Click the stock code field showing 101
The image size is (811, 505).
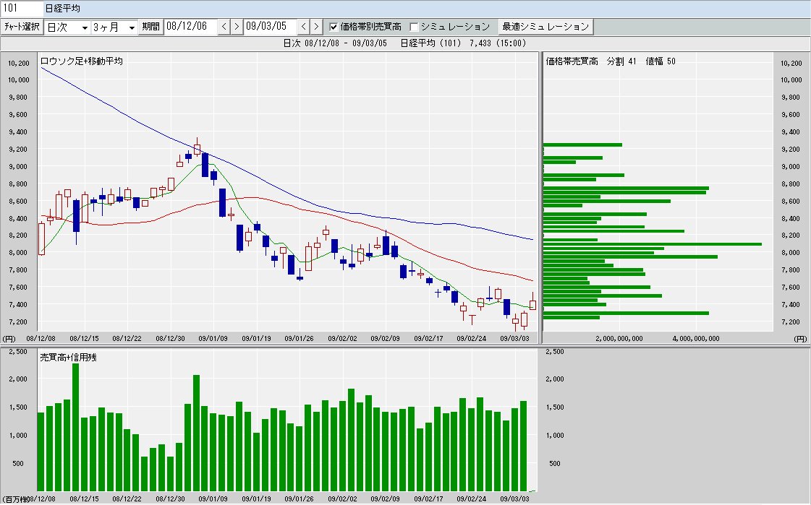[x=20, y=9]
